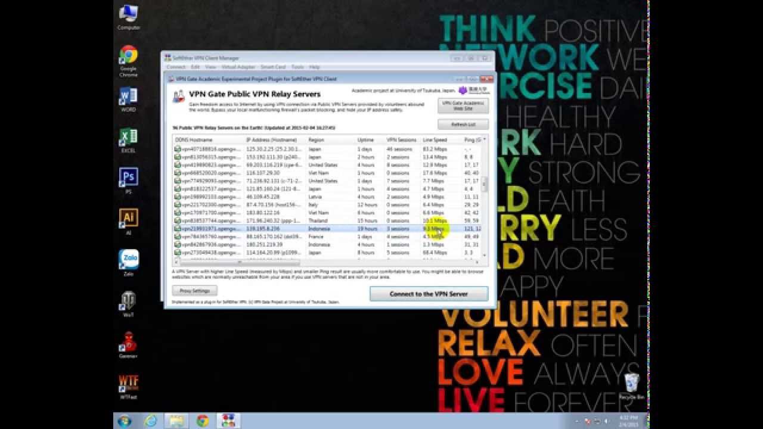Click the server icon of vpn273049438 row

pyautogui.click(x=178, y=253)
